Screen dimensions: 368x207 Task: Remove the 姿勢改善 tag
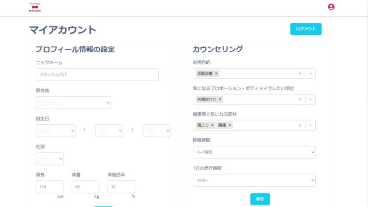216,74
